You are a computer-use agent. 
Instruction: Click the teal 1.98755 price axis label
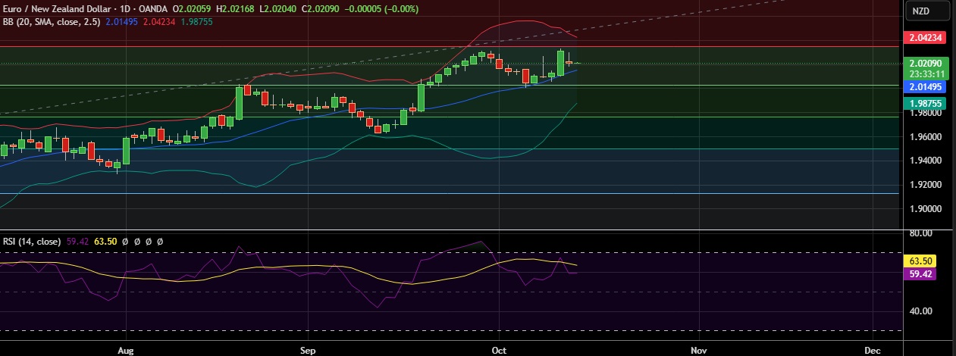pyautogui.click(x=926, y=103)
